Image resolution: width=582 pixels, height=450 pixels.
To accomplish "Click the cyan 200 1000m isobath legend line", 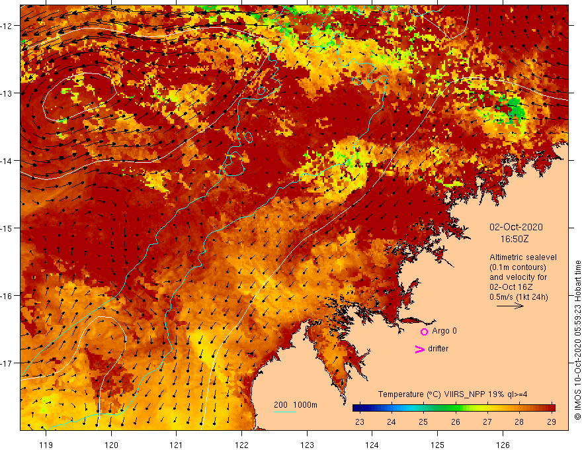I will point(284,412).
